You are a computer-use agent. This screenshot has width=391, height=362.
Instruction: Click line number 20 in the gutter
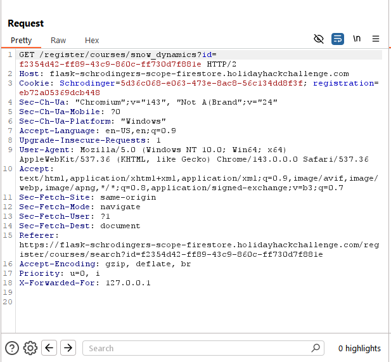click(8, 302)
